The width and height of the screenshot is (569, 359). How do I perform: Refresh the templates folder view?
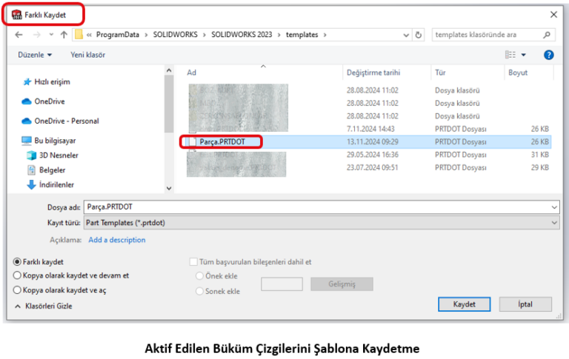(x=419, y=35)
